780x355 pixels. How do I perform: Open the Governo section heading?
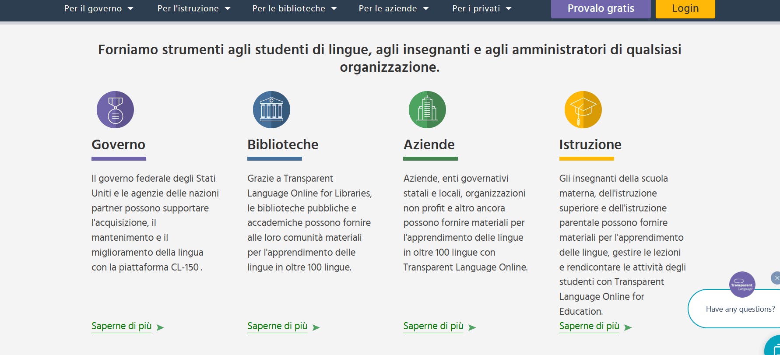(x=118, y=144)
